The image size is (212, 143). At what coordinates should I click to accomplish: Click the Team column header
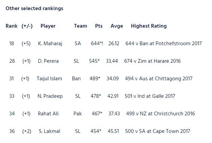click(81, 26)
